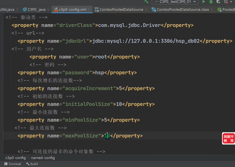Click the ComboPooledDataSource.class file icon
235x167 pixels.
pyautogui.click(x=153, y=10)
